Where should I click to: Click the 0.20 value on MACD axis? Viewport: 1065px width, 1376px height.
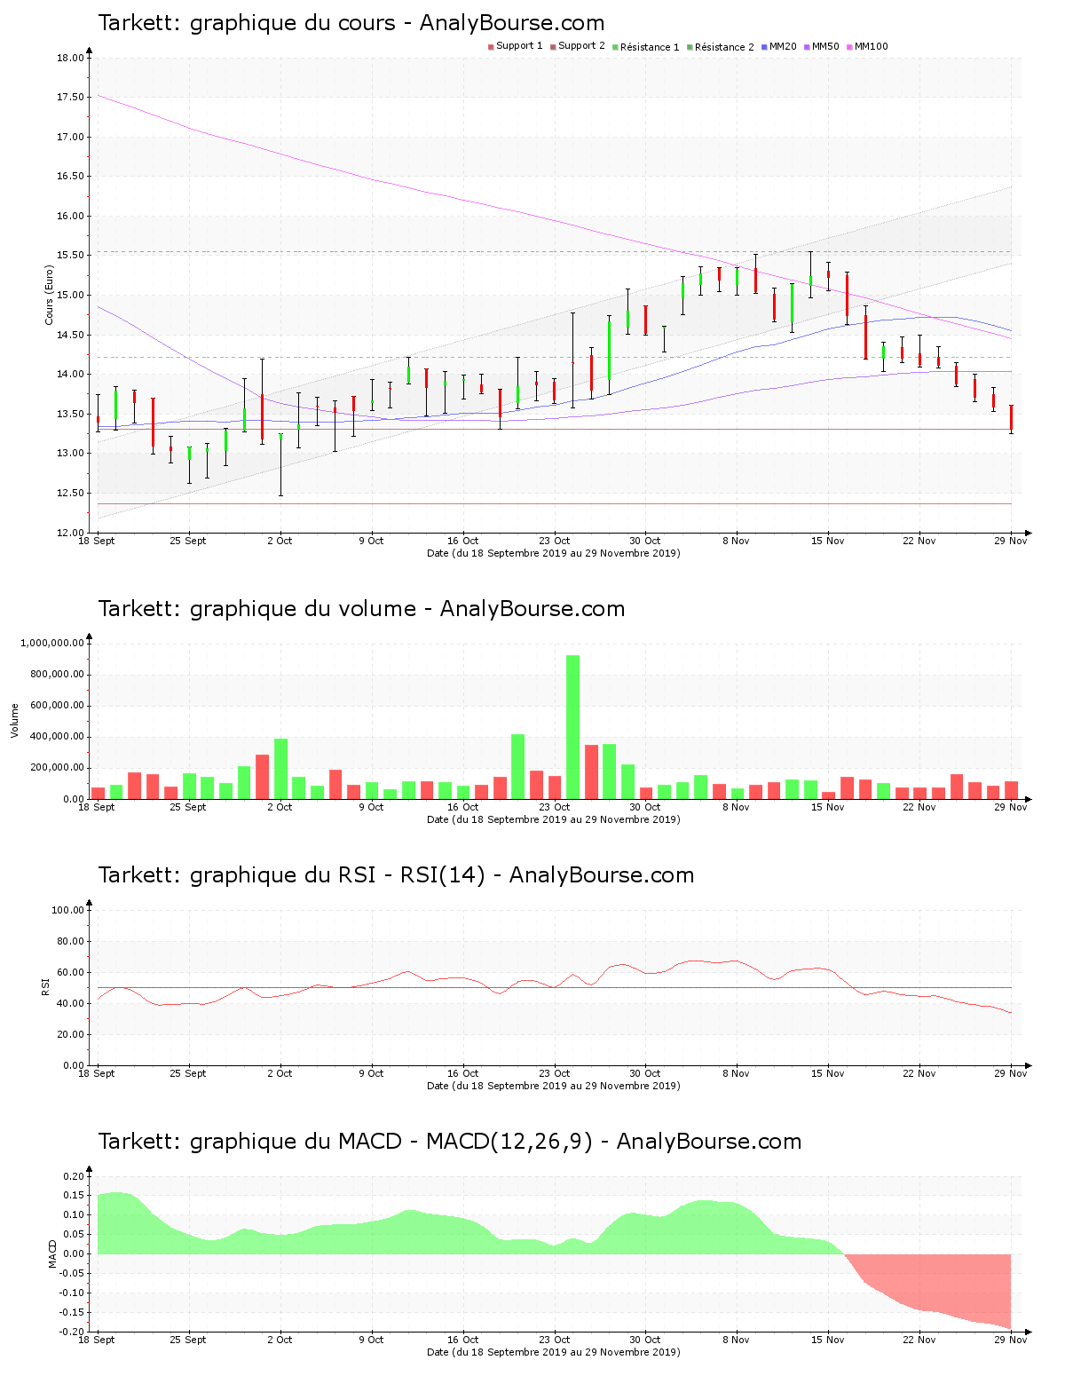click(74, 1176)
